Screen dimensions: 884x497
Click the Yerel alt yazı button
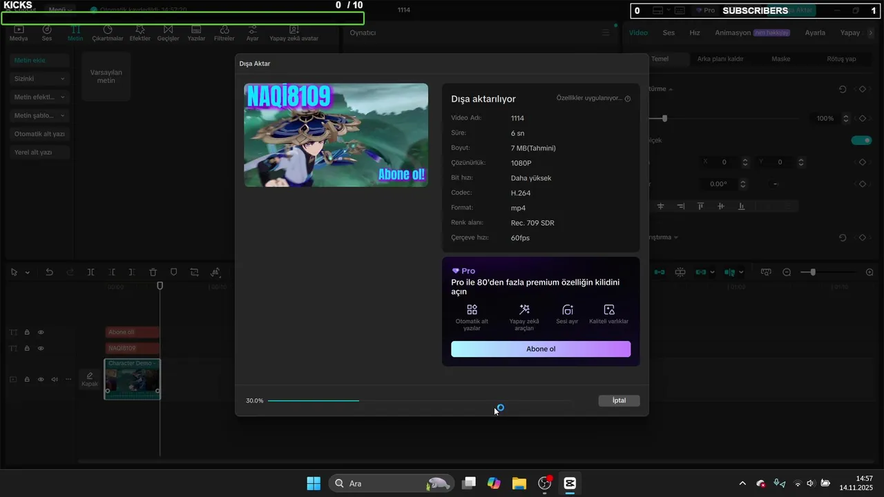40,152
